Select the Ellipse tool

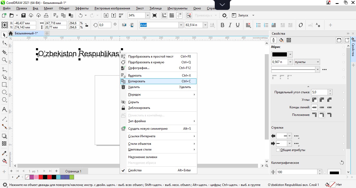pos(4,92)
